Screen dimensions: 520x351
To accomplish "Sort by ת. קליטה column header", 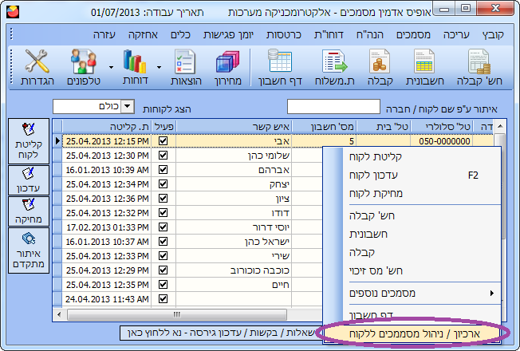I will 107,126.
